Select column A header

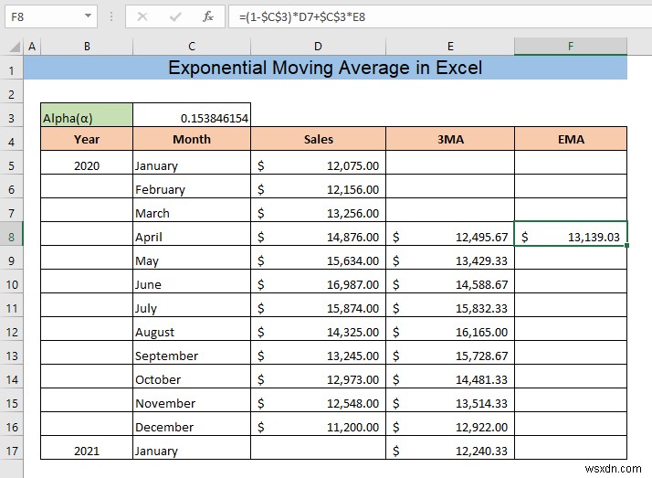point(32,47)
